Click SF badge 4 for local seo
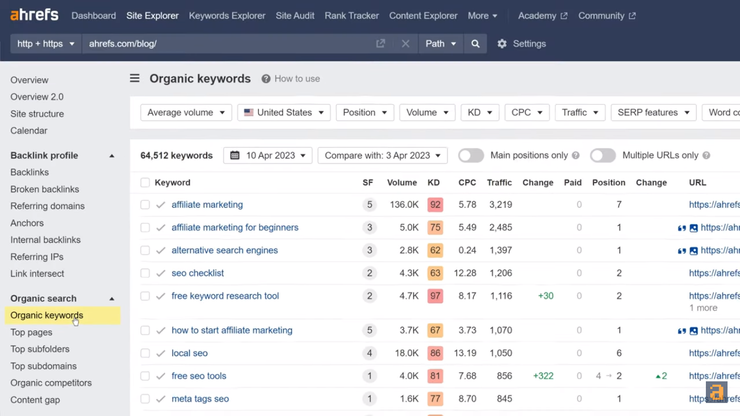Image resolution: width=740 pixels, height=416 pixels. click(x=369, y=353)
